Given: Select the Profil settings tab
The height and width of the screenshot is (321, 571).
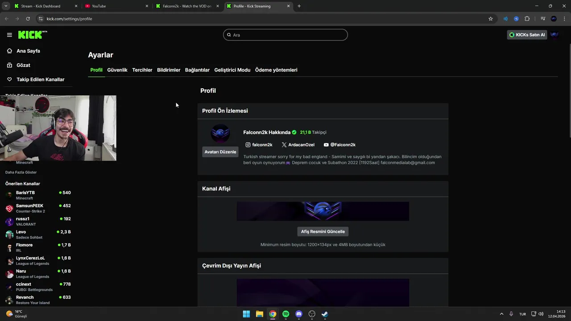Looking at the screenshot, I should coord(96,70).
